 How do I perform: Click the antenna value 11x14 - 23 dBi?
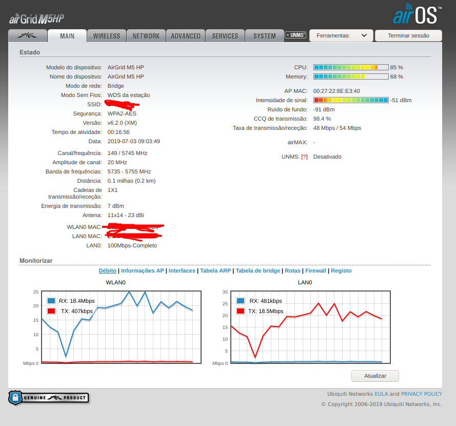(126, 216)
